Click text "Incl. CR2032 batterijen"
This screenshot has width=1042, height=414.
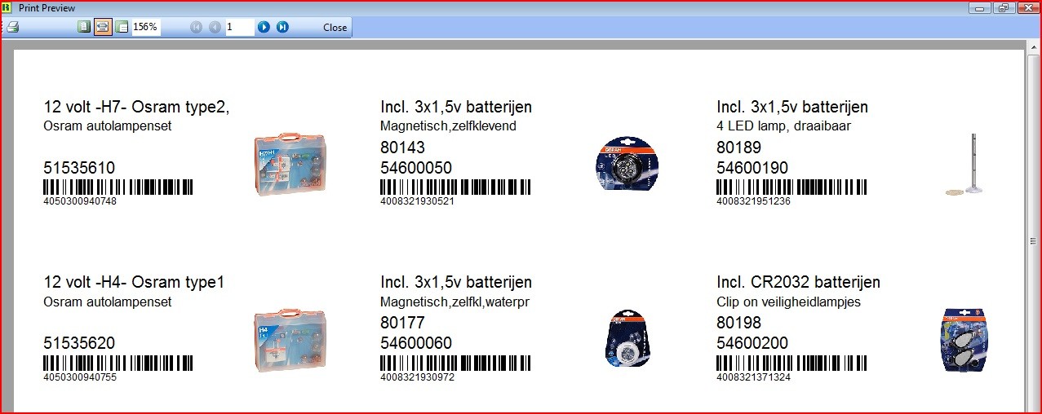(x=798, y=282)
